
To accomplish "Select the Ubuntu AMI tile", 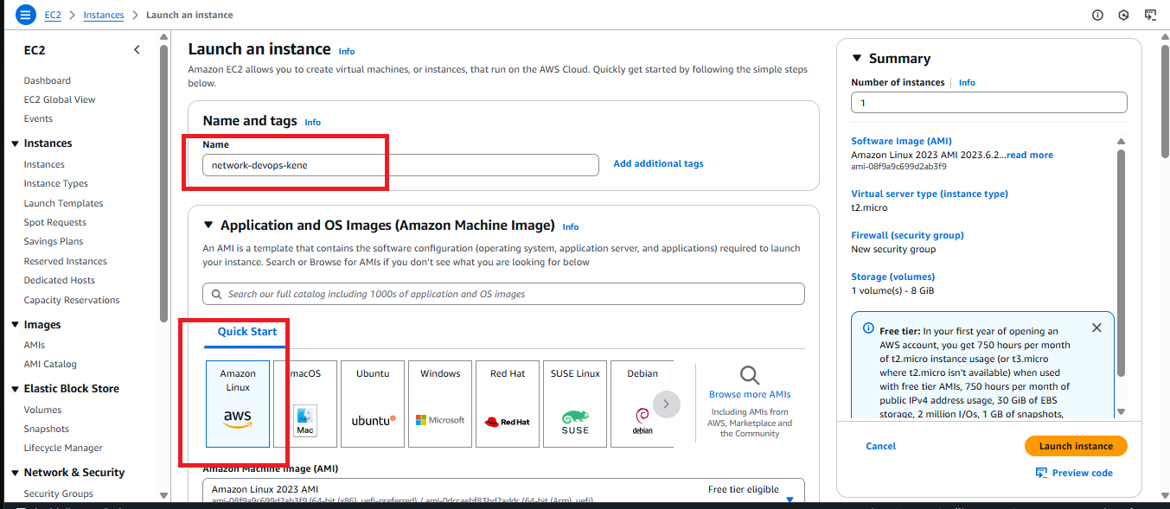I will pyautogui.click(x=373, y=404).
